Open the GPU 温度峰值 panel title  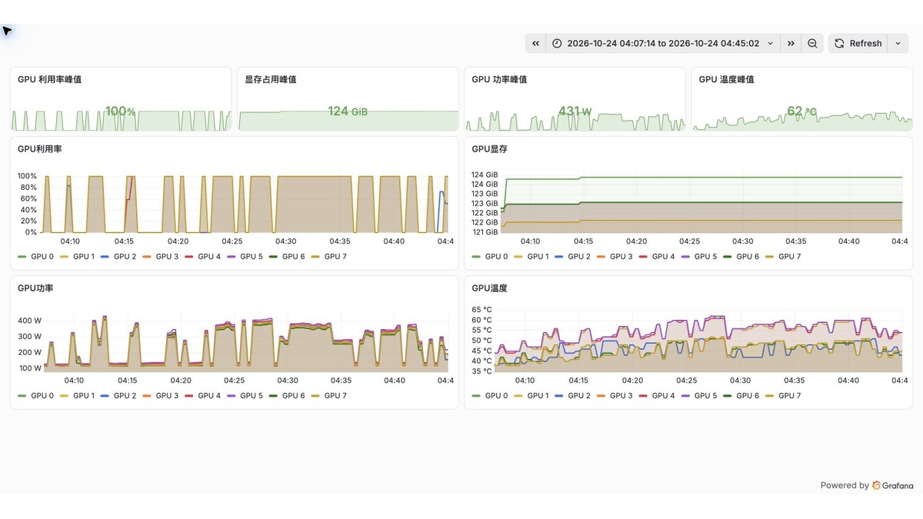click(726, 79)
